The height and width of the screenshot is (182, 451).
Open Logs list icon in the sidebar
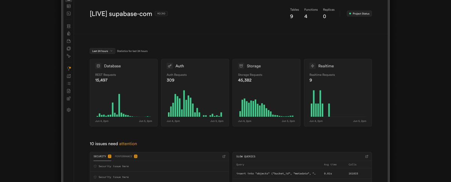(68, 83)
